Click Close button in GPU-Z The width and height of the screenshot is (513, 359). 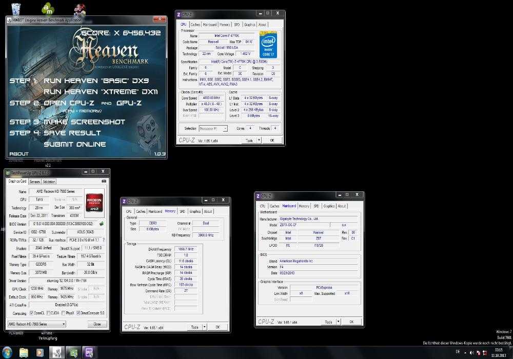(97, 324)
